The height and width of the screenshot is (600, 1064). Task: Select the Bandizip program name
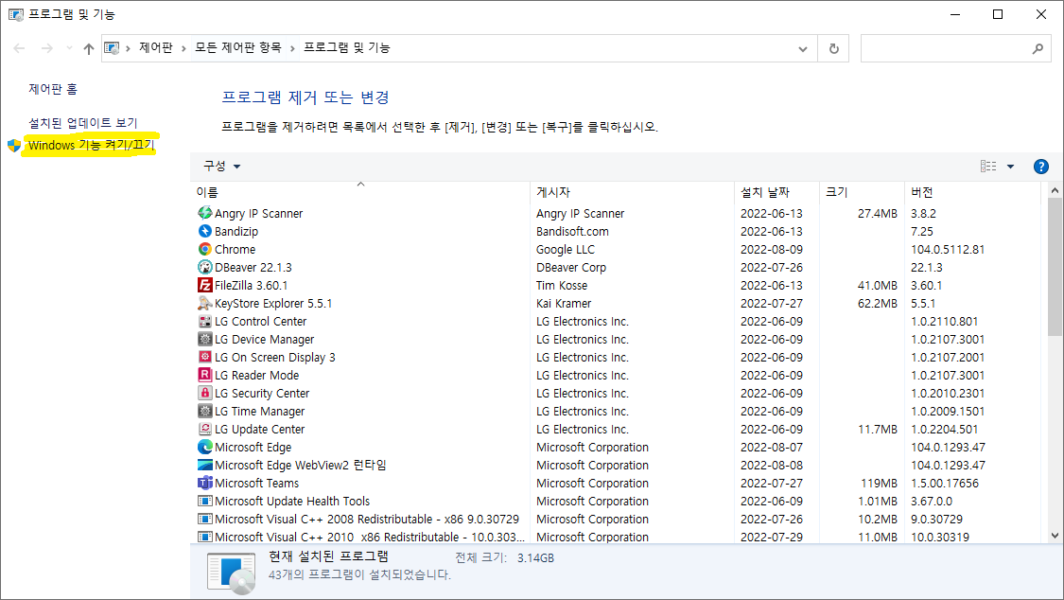coord(236,232)
